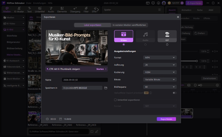This screenshot has width=222, height=137.
Task: Open the Übergang transitions tool
Action: click(x=75, y=10)
